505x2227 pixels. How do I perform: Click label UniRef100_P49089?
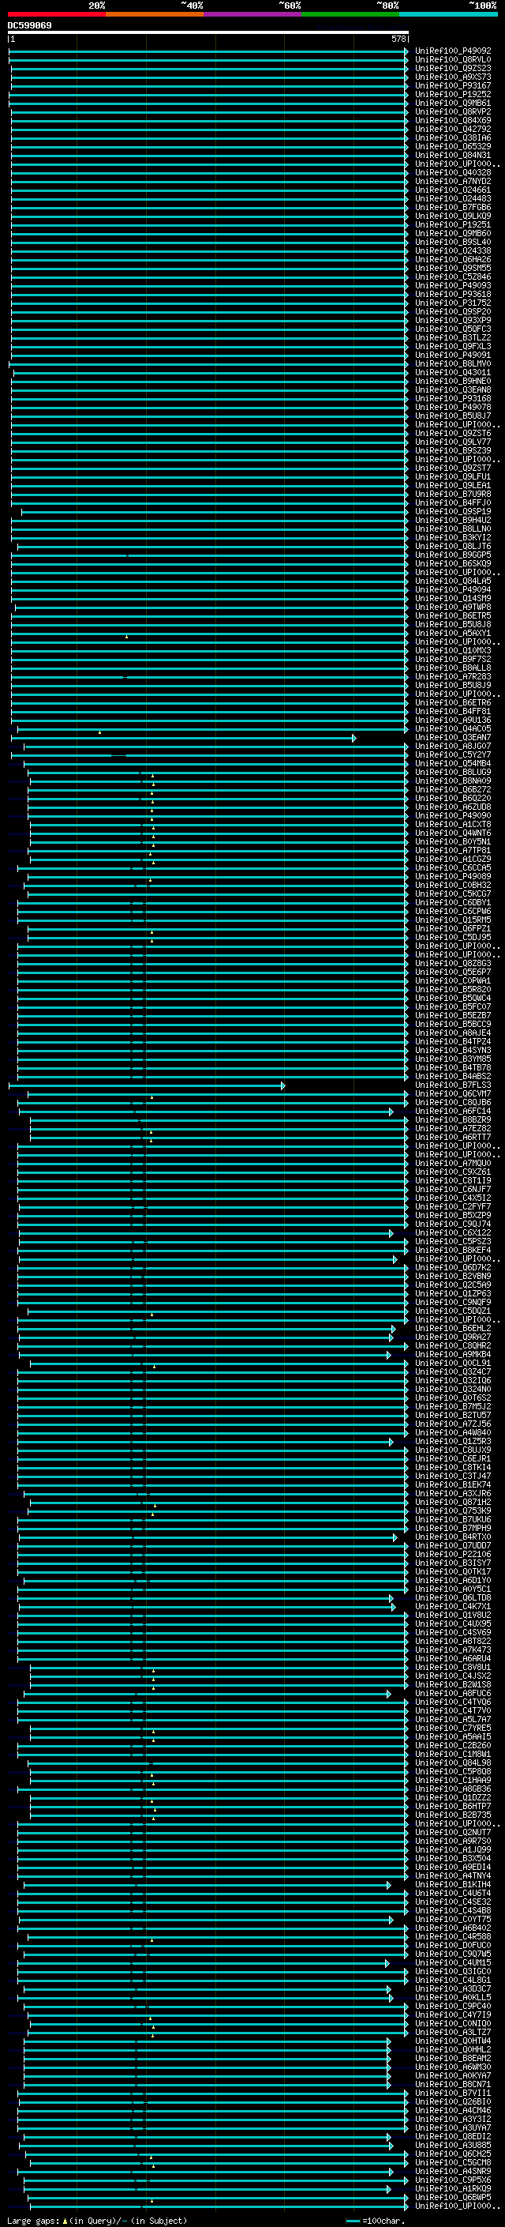453,877
